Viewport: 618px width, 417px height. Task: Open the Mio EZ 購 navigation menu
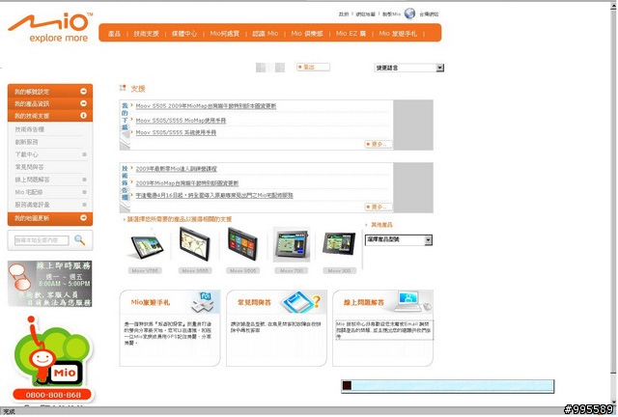point(351,34)
